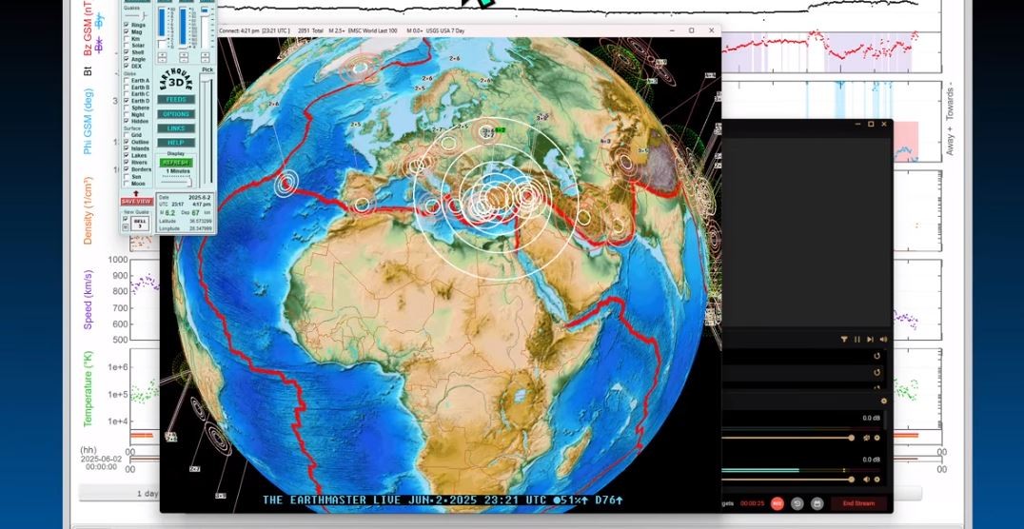Click the skip-next icon in streaming panel
Viewport: 1024px width, 529px height.
click(870, 339)
